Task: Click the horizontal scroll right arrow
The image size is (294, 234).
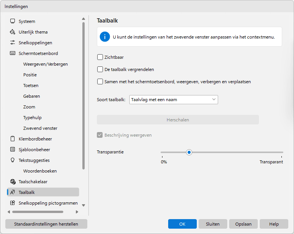Action: click(x=77, y=212)
